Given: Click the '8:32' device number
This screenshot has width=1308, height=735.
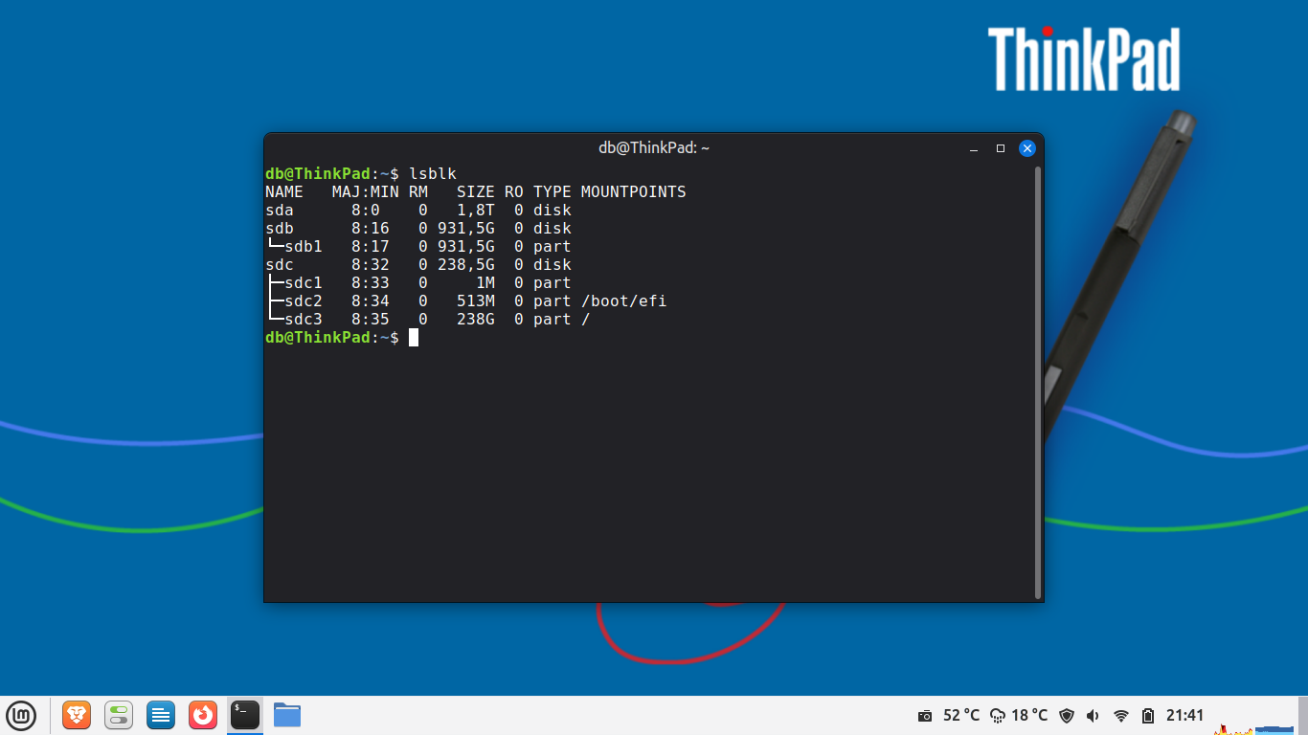Looking at the screenshot, I should 371,264.
